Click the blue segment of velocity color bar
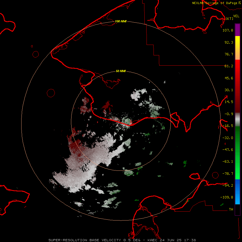Image resolution: width=242 pixels, height=242 pixels. [237, 192]
